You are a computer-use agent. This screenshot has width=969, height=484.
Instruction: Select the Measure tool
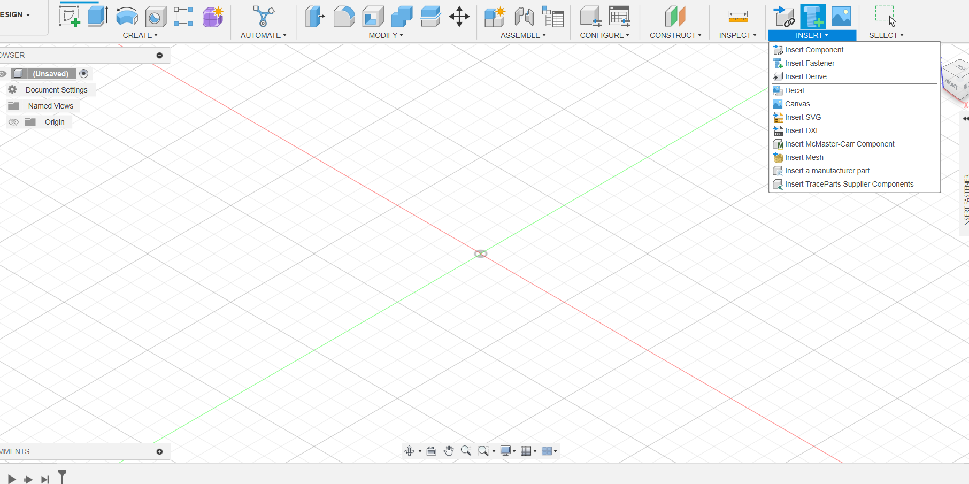(738, 17)
